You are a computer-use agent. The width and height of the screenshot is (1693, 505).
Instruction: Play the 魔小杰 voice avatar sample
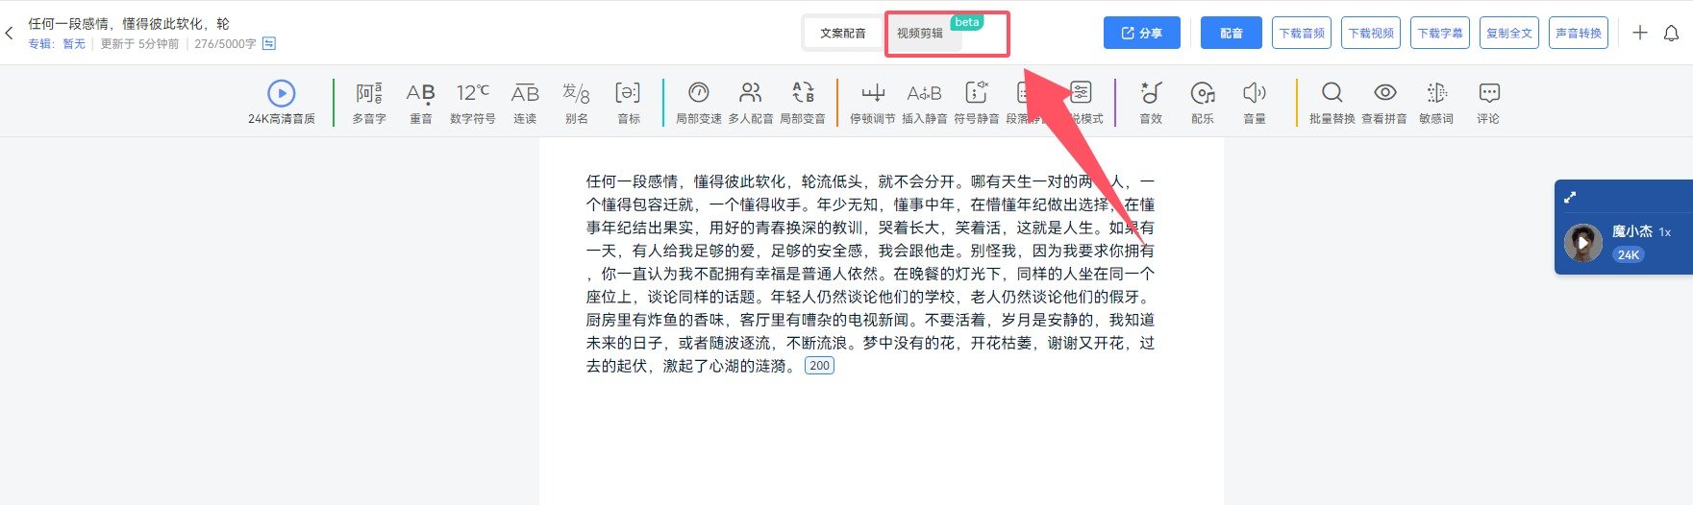click(1582, 243)
